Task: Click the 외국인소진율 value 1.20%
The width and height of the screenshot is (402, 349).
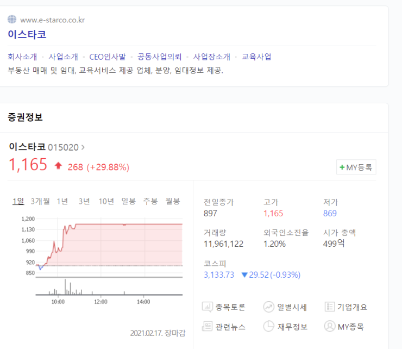Action: point(274,244)
